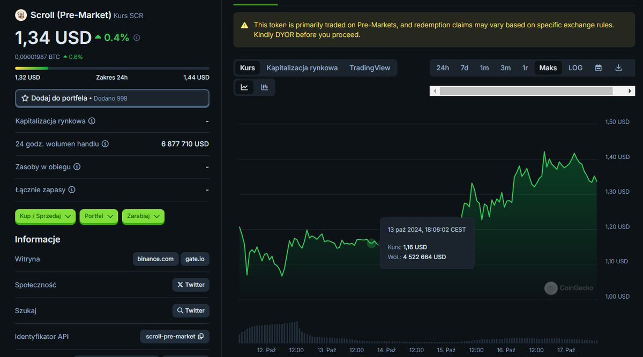Click the info icon beside Kapitalizacja rynkowa
Screen dimensions: 643x357
(x=92, y=121)
